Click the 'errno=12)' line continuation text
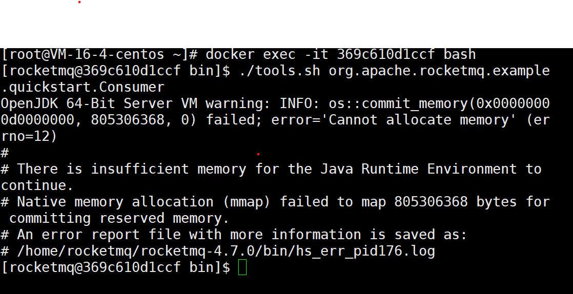Image resolution: width=573 pixels, height=294 pixels. 29,136
